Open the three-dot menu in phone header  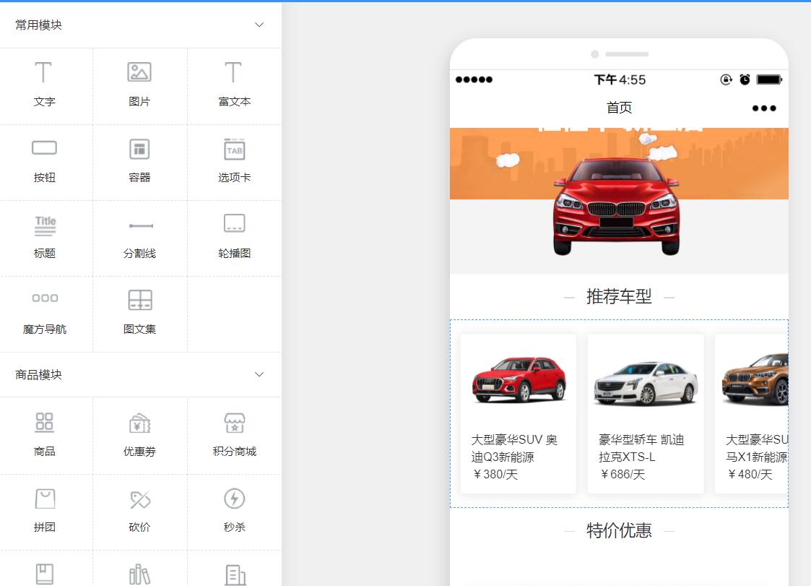[x=764, y=108]
